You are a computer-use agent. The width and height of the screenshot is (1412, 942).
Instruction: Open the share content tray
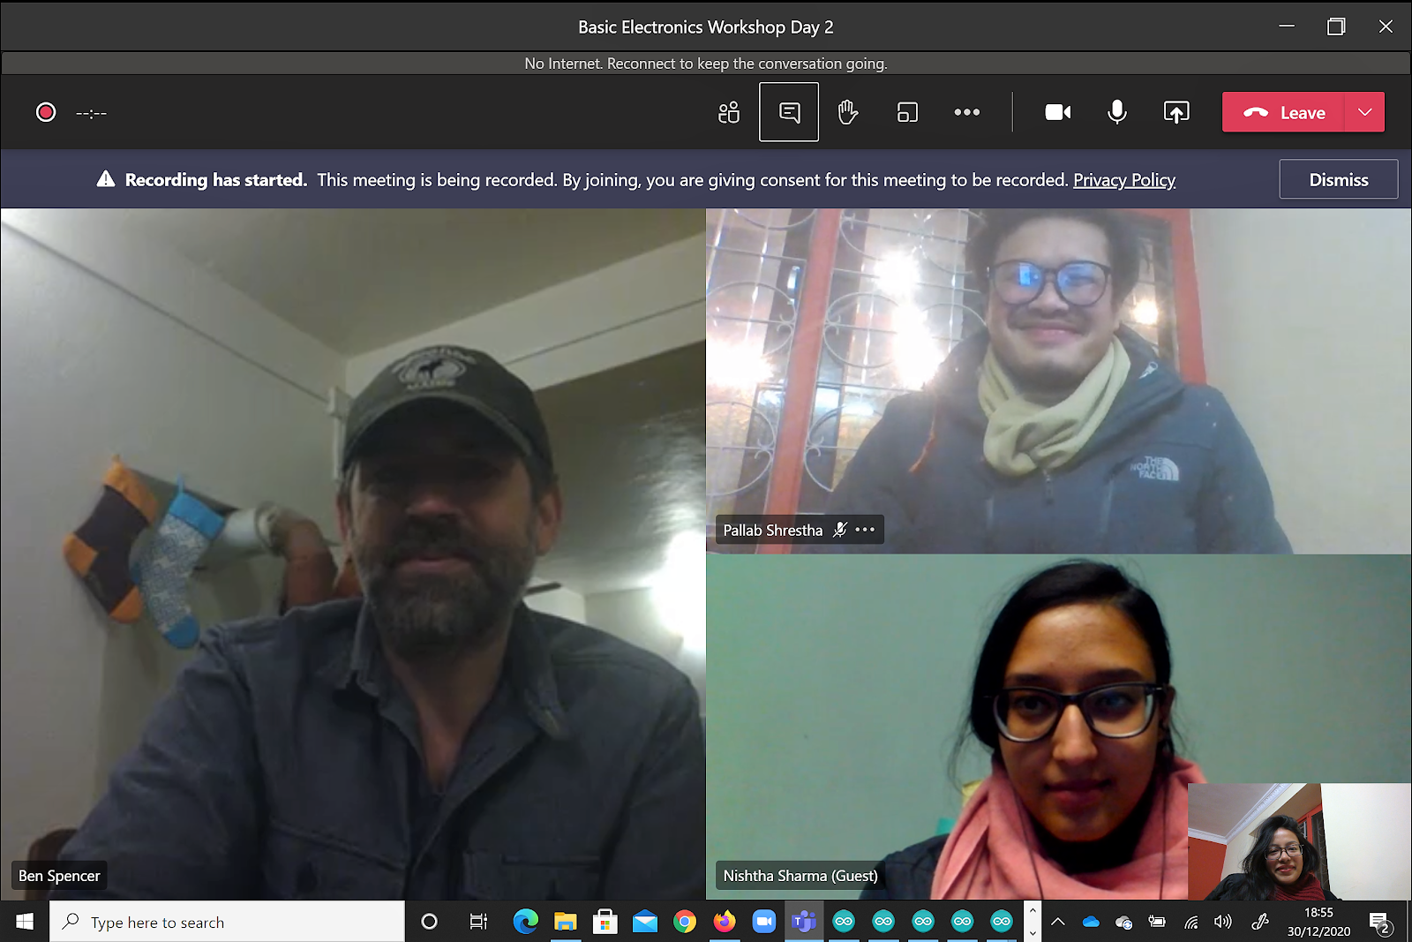tap(1176, 112)
